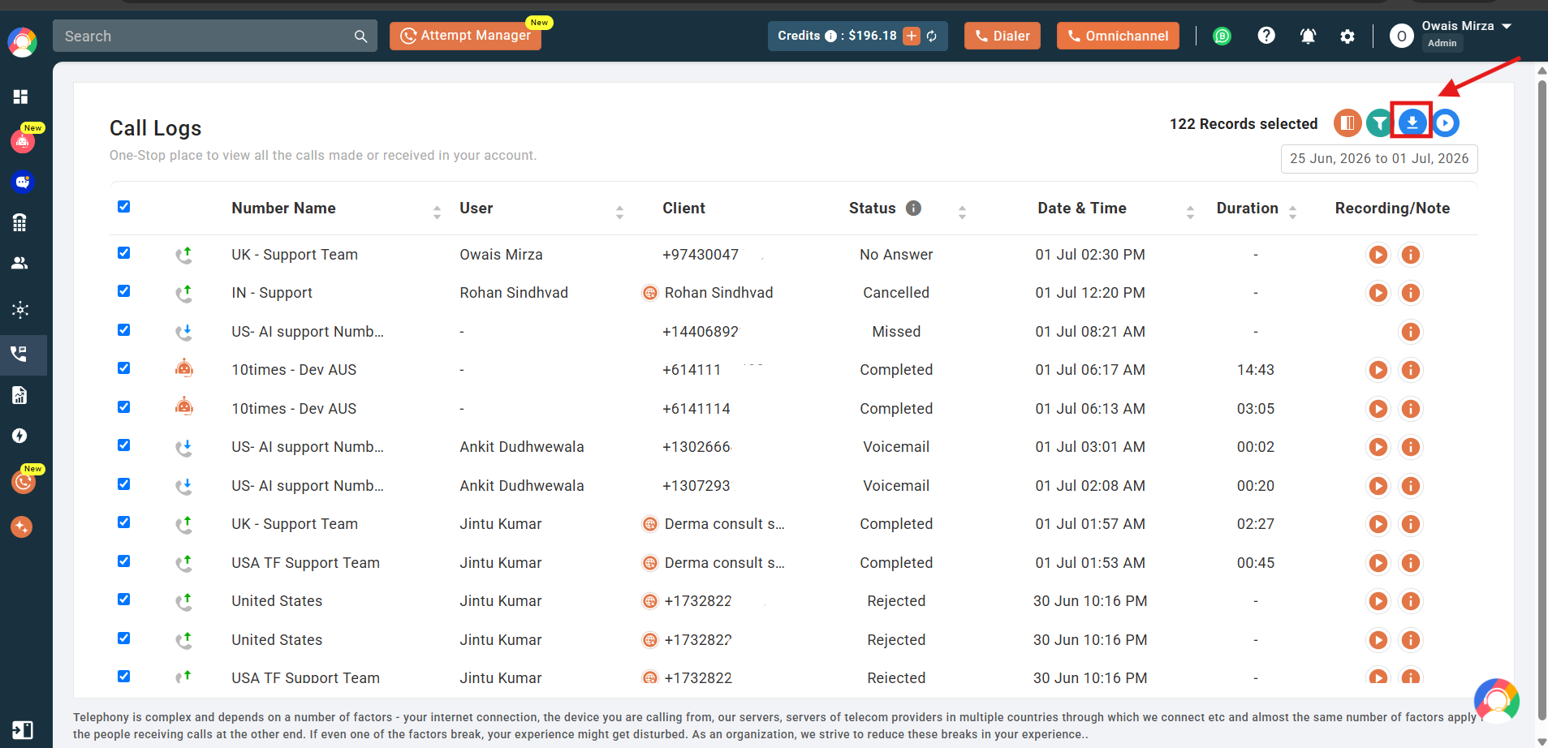
Task: Uncheck the 10times - Dev AUS 06:17 AM checkbox
Action: pyautogui.click(x=123, y=368)
